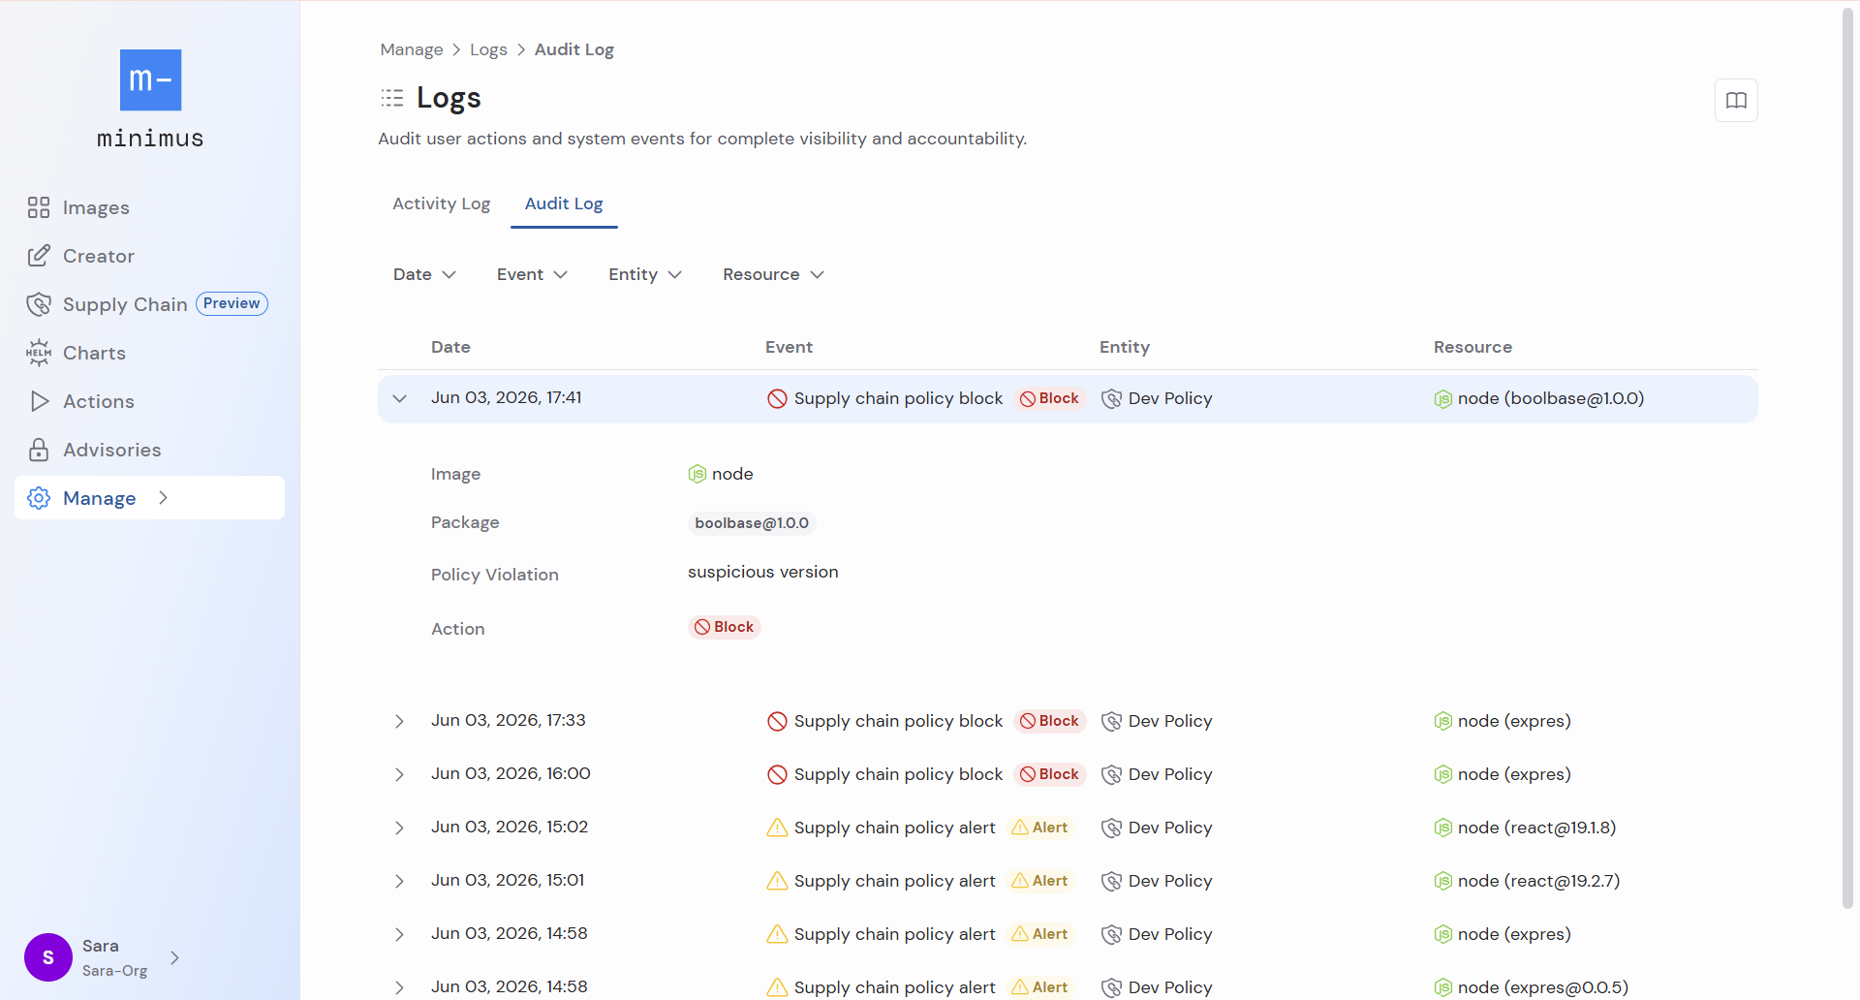Click Sara's purple avatar
The height and width of the screenshot is (1000, 1860).
point(48,957)
